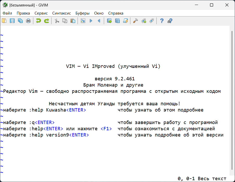235x182 pixels.
Task: Open the Справка menu
Action: 116,13
